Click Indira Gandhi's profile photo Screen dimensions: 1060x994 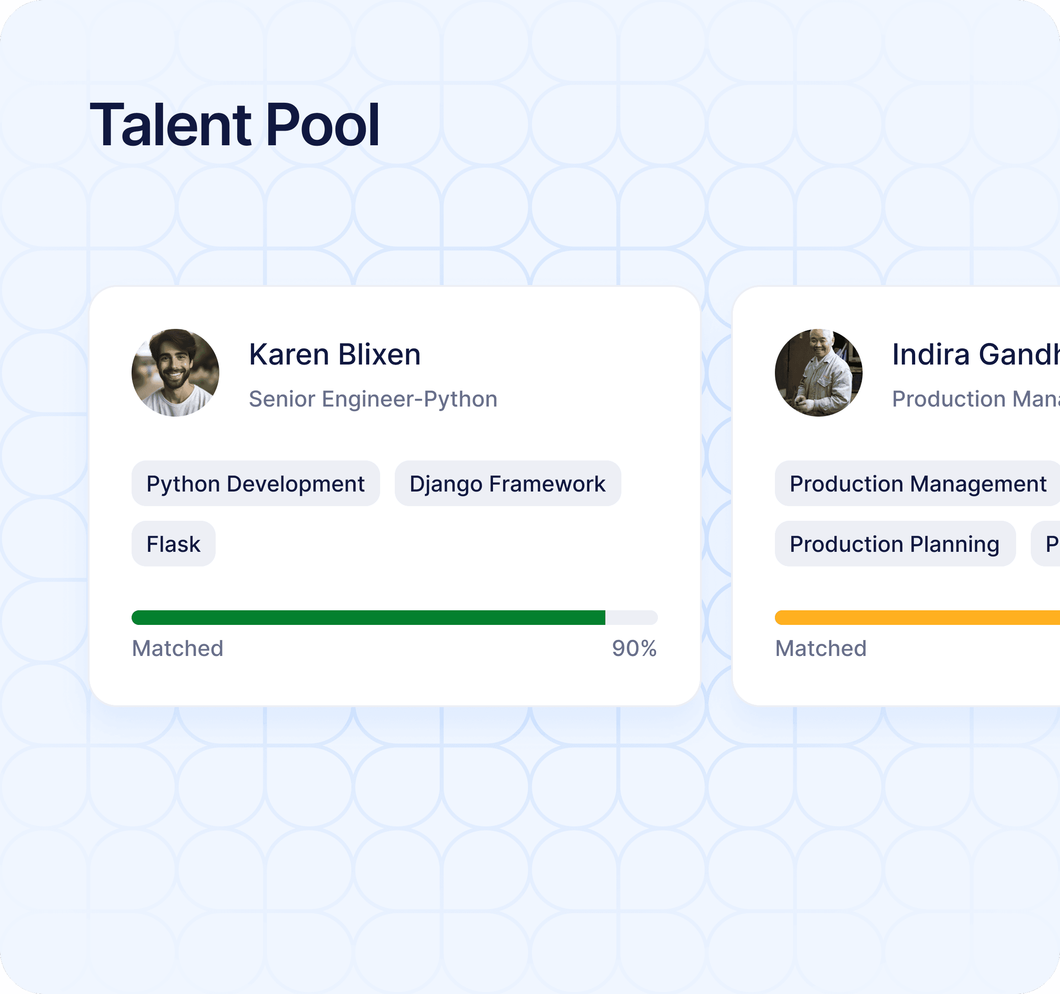point(818,373)
